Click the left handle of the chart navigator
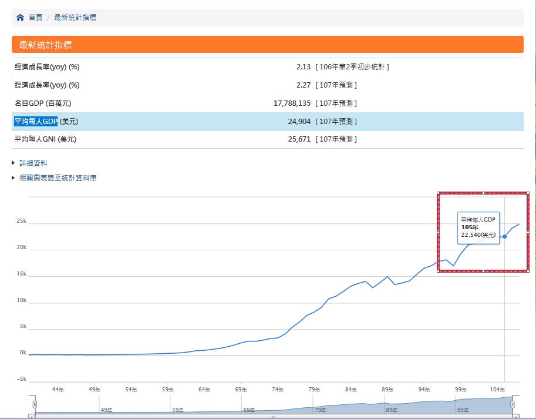536x419 pixels. pyautogui.click(x=35, y=404)
